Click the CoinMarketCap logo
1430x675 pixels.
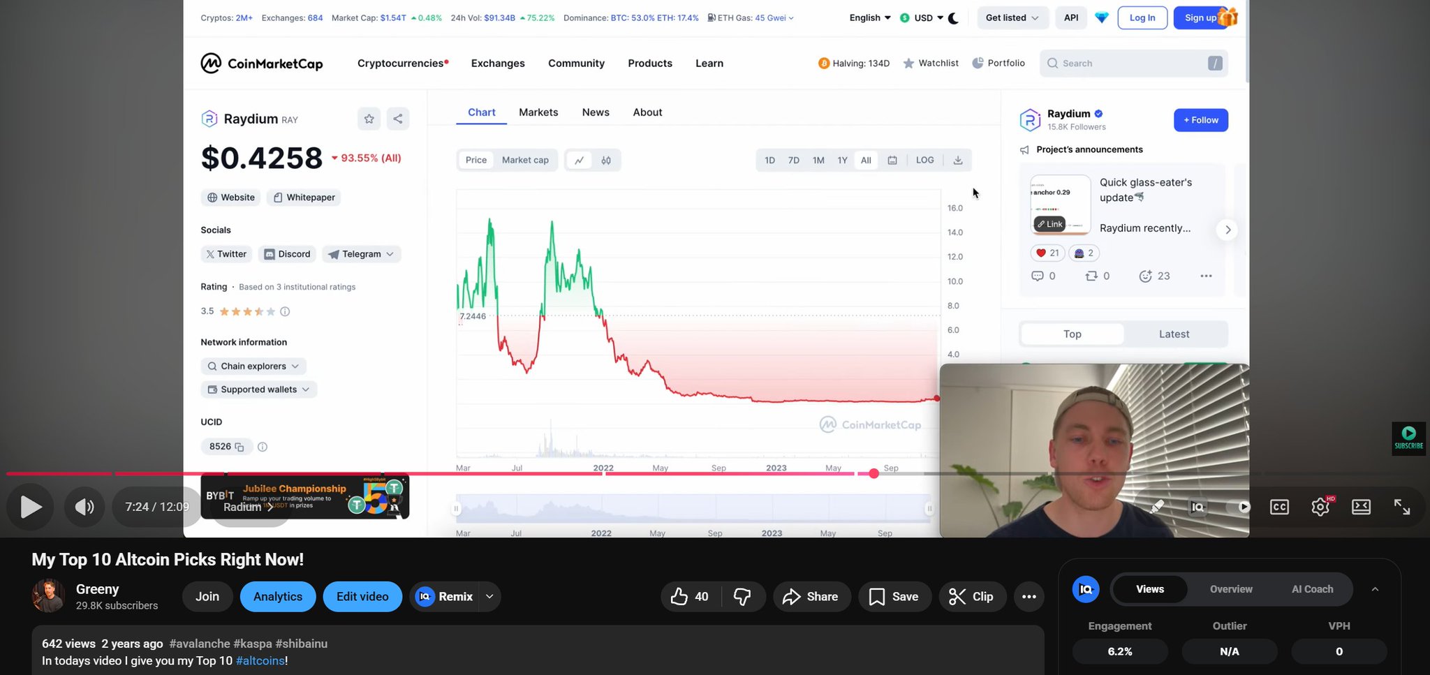click(262, 64)
